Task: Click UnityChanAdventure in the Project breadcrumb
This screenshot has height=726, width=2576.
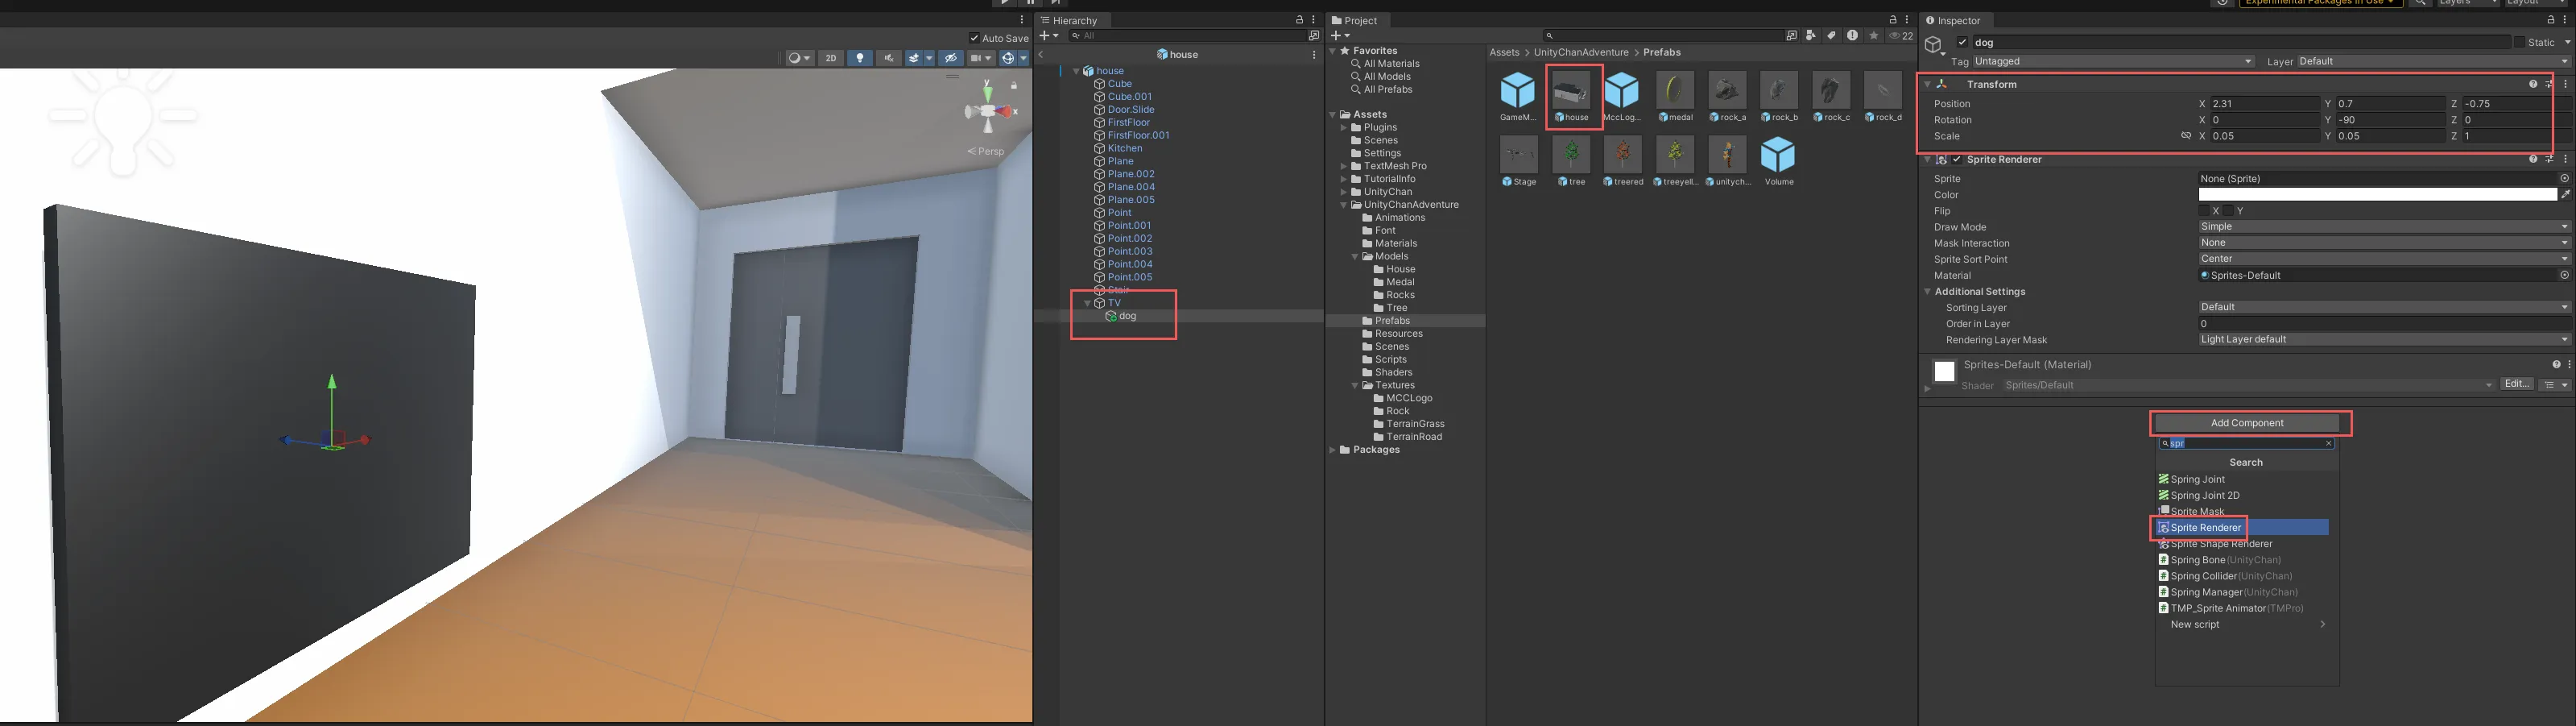Action: (x=1580, y=52)
